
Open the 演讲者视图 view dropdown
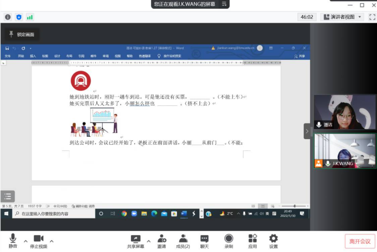point(342,17)
